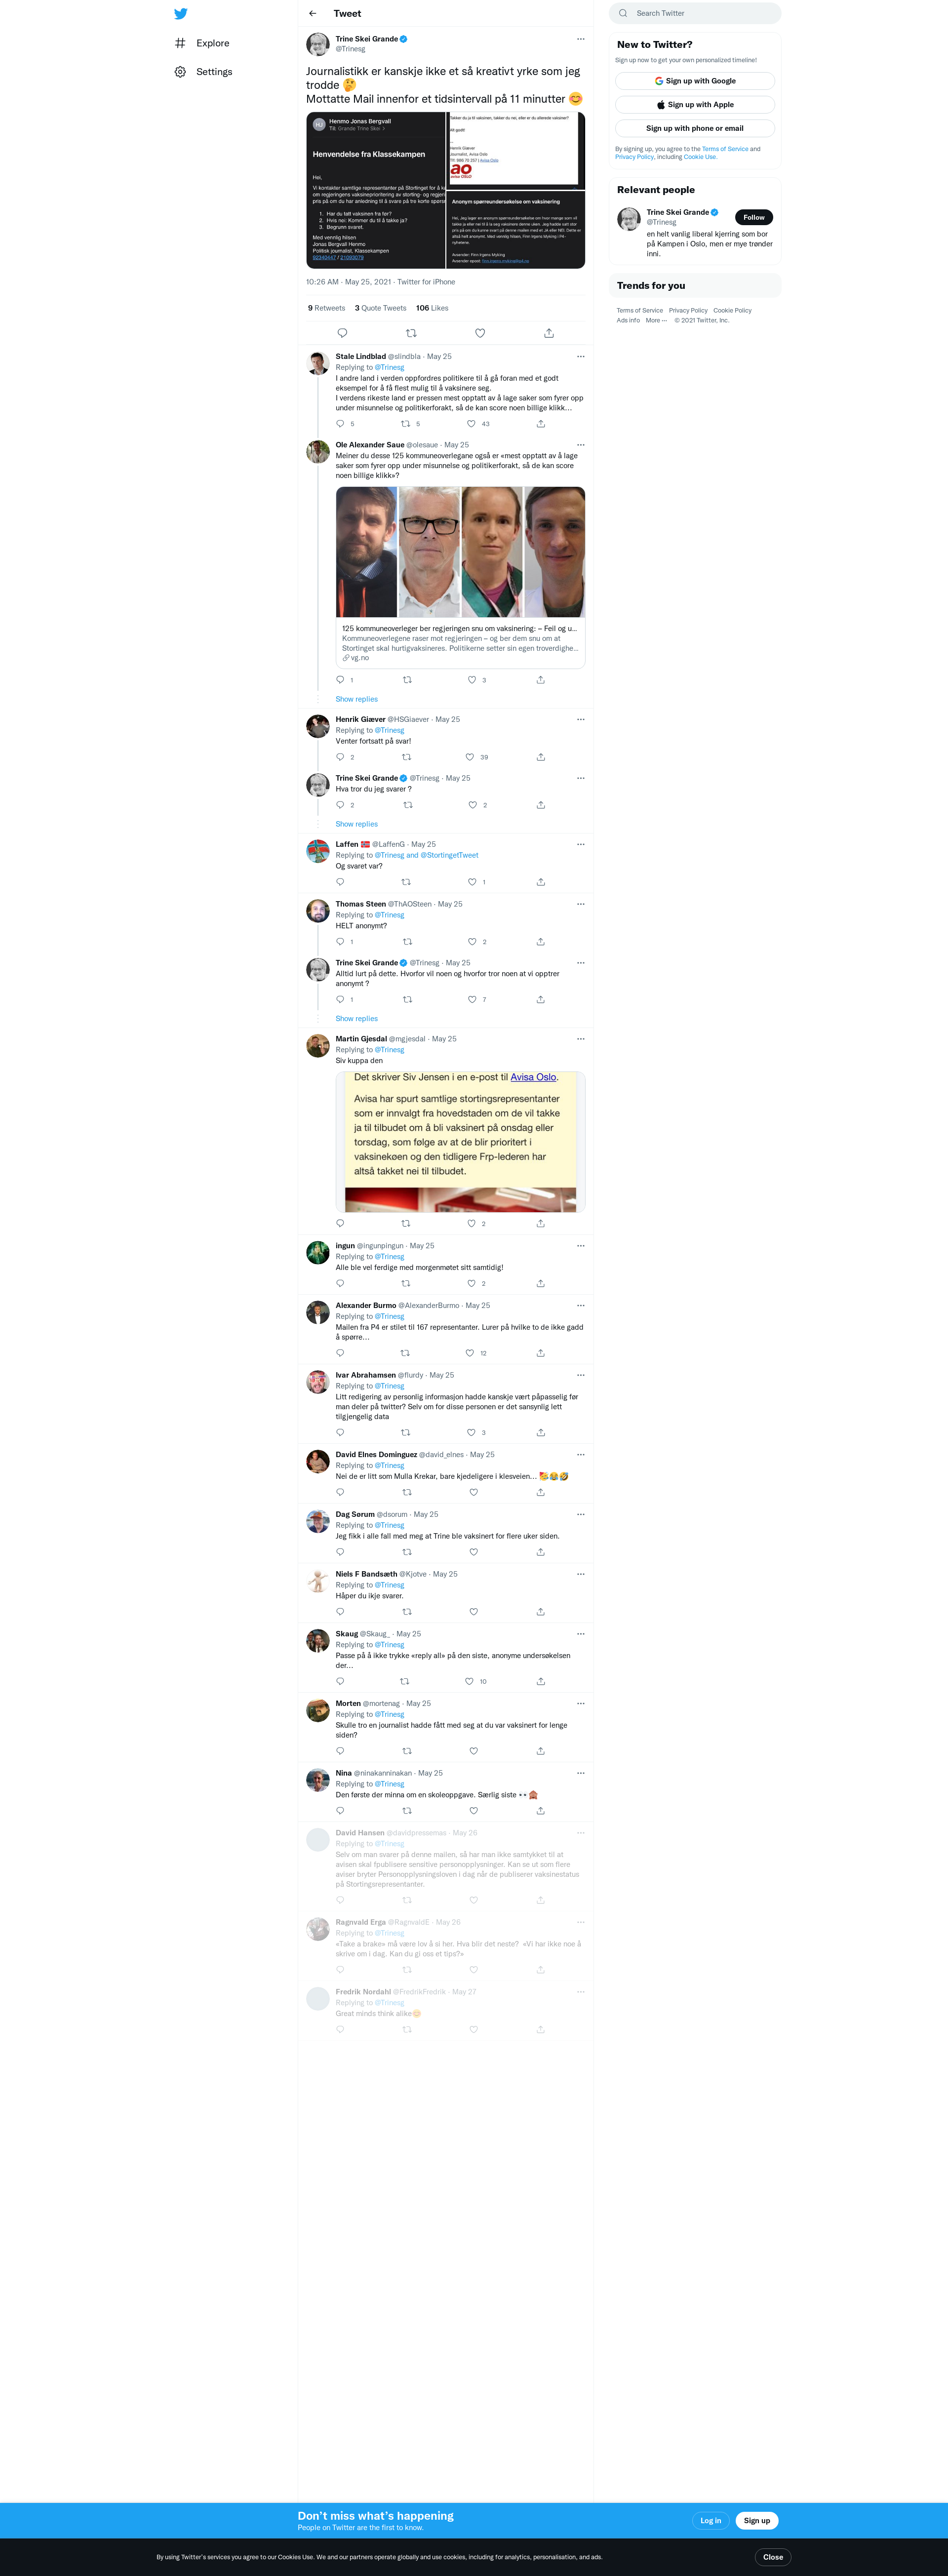Viewport: 948px width, 2576px height.
Task: Show replies under Ole Alexander Saue's tweet
Action: point(357,699)
